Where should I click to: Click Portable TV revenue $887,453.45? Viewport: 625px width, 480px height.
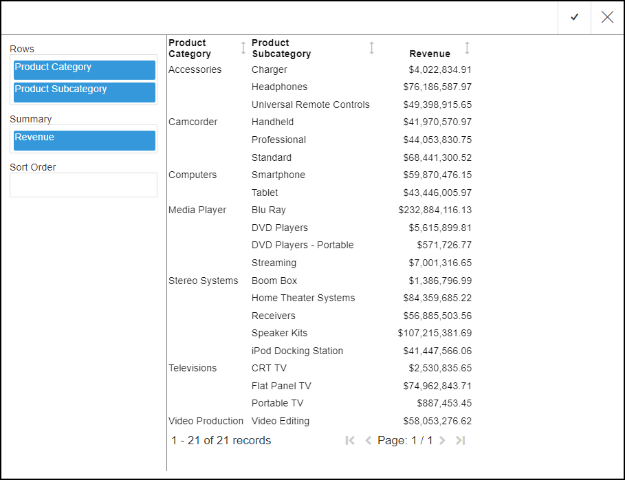click(444, 403)
